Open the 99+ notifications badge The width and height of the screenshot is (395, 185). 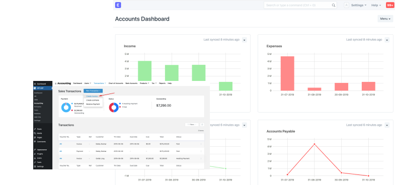click(x=389, y=5)
